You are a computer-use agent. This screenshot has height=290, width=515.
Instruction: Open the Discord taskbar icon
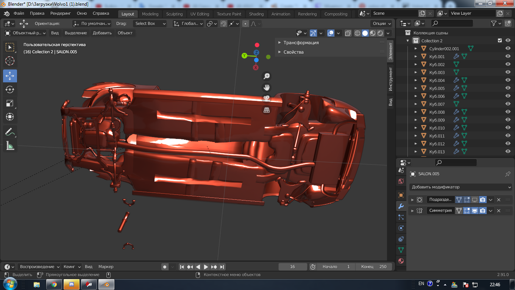[x=72, y=284]
